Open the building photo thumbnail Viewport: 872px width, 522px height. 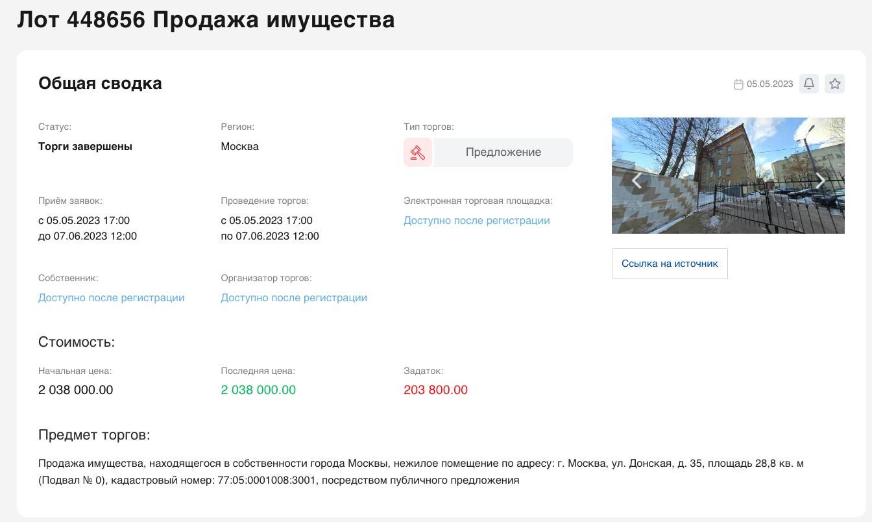728,175
